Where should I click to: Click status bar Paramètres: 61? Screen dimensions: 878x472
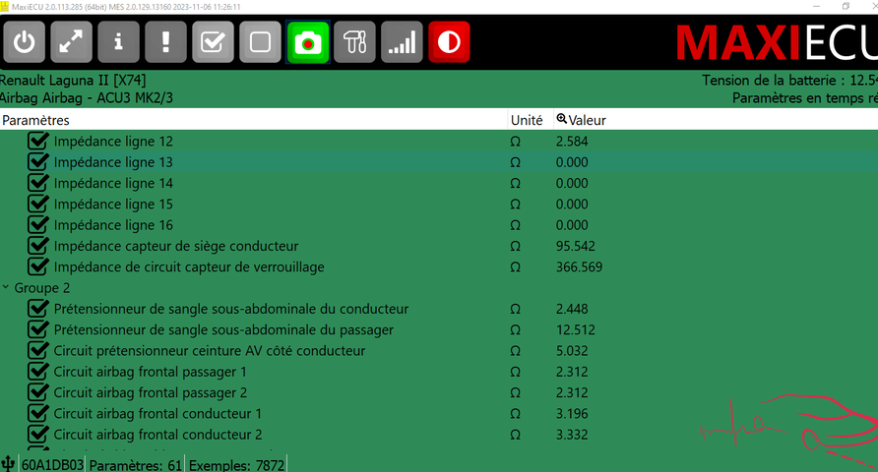[x=136, y=465]
